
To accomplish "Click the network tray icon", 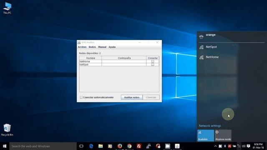I will 239,146.
